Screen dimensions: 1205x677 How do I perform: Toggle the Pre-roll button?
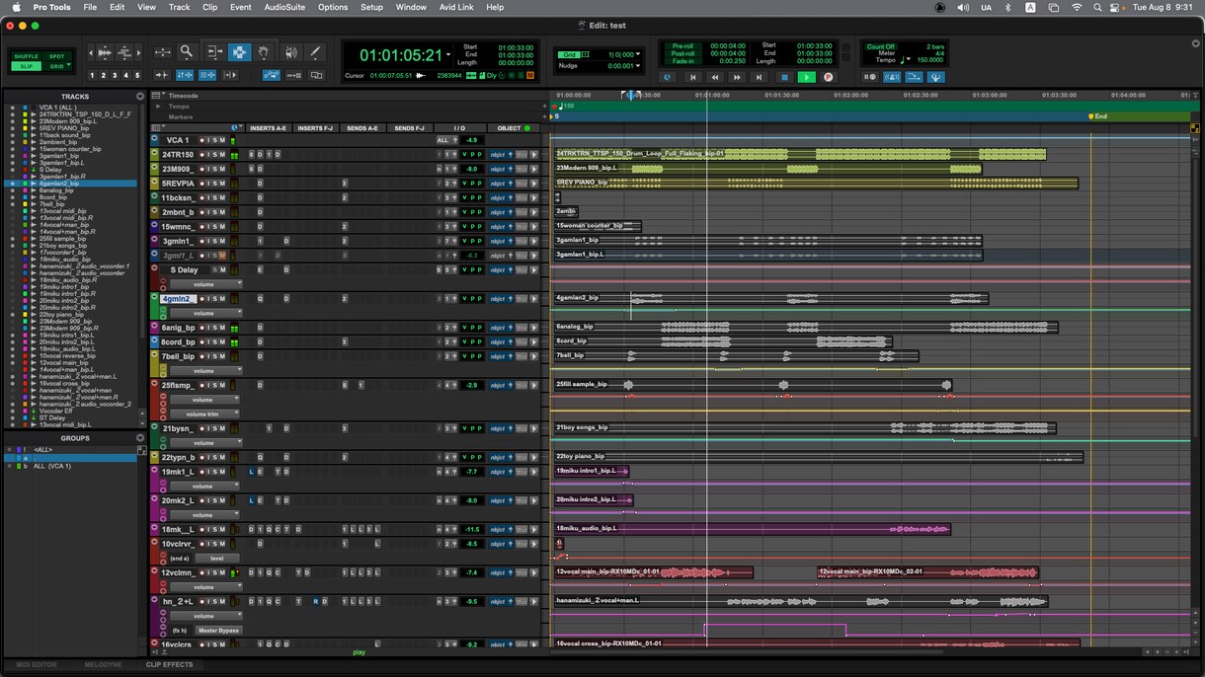pos(683,46)
